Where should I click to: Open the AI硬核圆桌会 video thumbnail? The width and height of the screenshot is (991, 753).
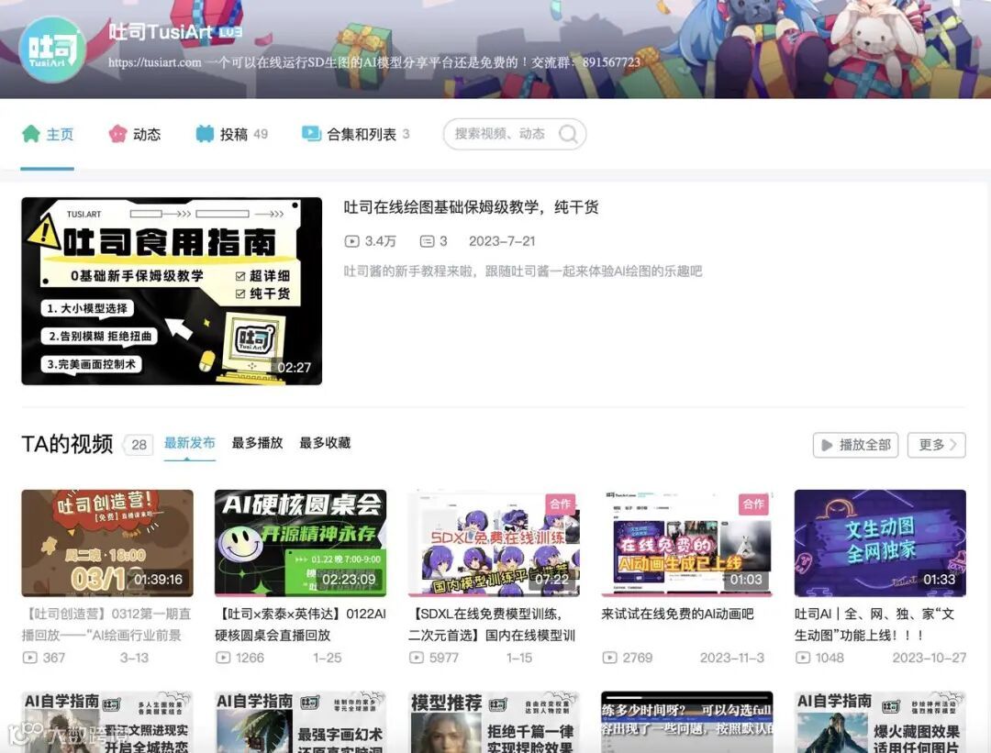[x=301, y=543]
